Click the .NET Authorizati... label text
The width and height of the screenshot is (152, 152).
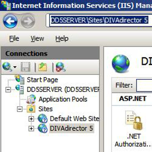click(134, 140)
